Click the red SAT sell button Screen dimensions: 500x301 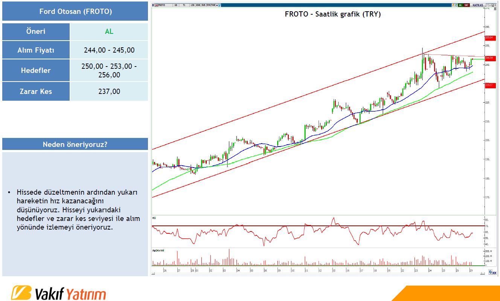[x=467, y=5]
